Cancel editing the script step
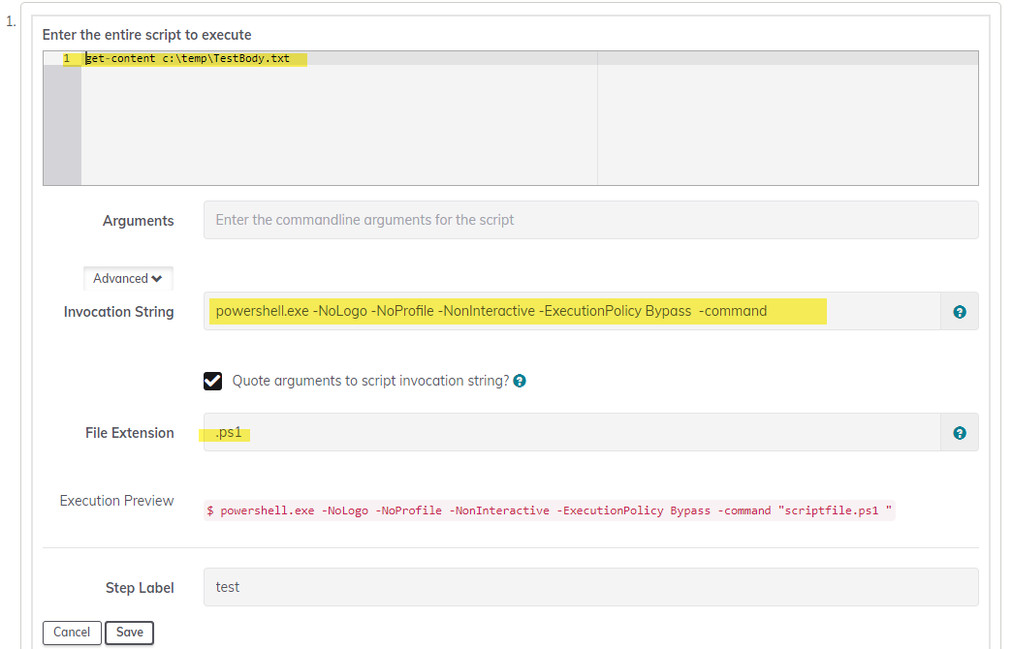The height and width of the screenshot is (649, 1013). 71,632
